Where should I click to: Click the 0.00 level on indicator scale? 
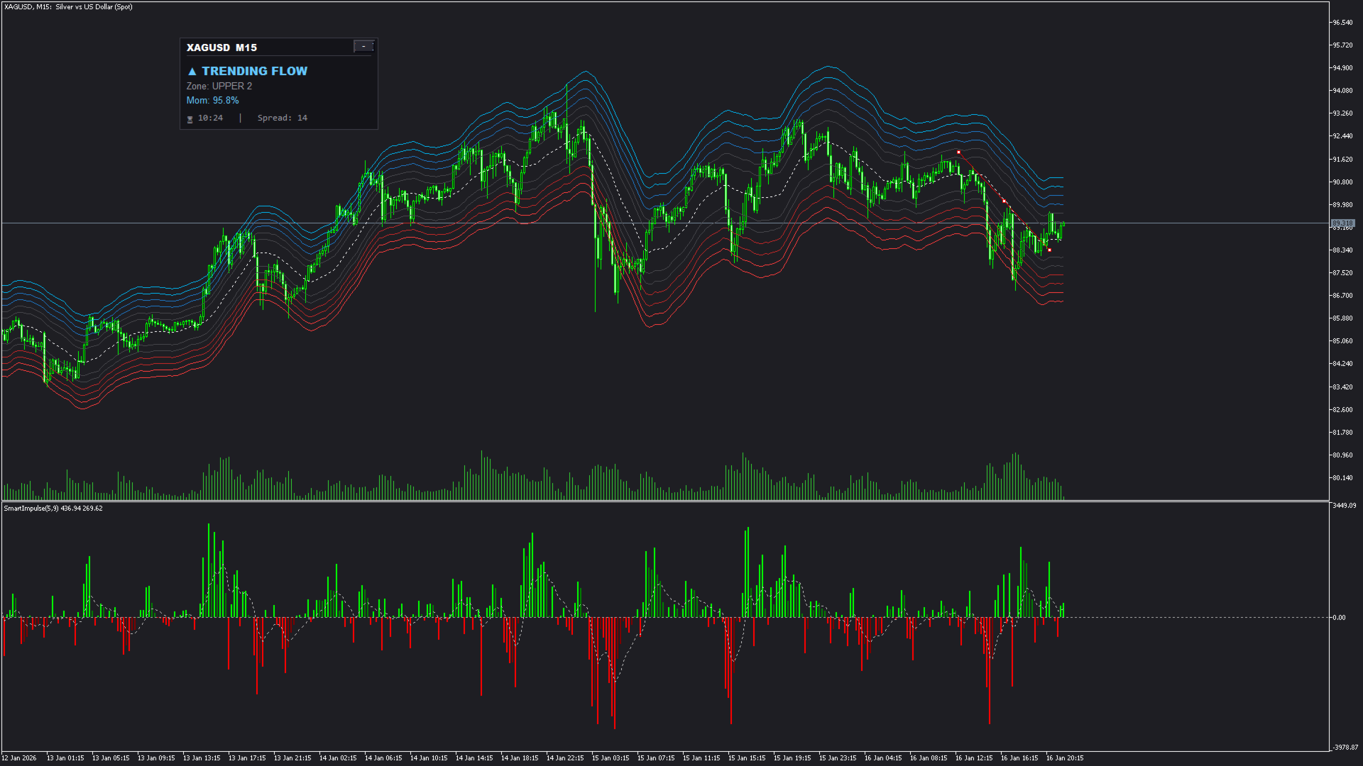(x=1339, y=618)
